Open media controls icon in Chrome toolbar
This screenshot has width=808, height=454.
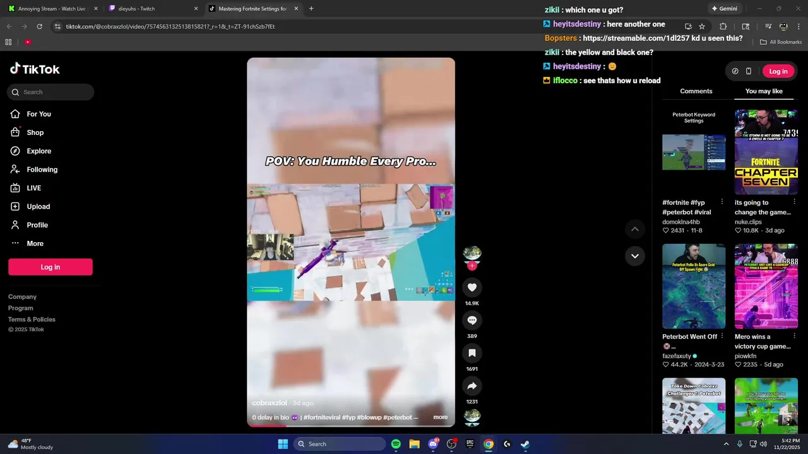pyautogui.click(x=768, y=26)
